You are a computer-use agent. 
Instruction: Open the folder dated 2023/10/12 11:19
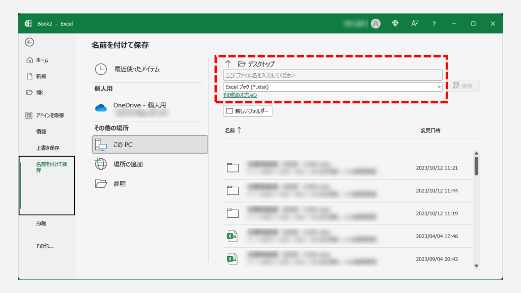348,213
